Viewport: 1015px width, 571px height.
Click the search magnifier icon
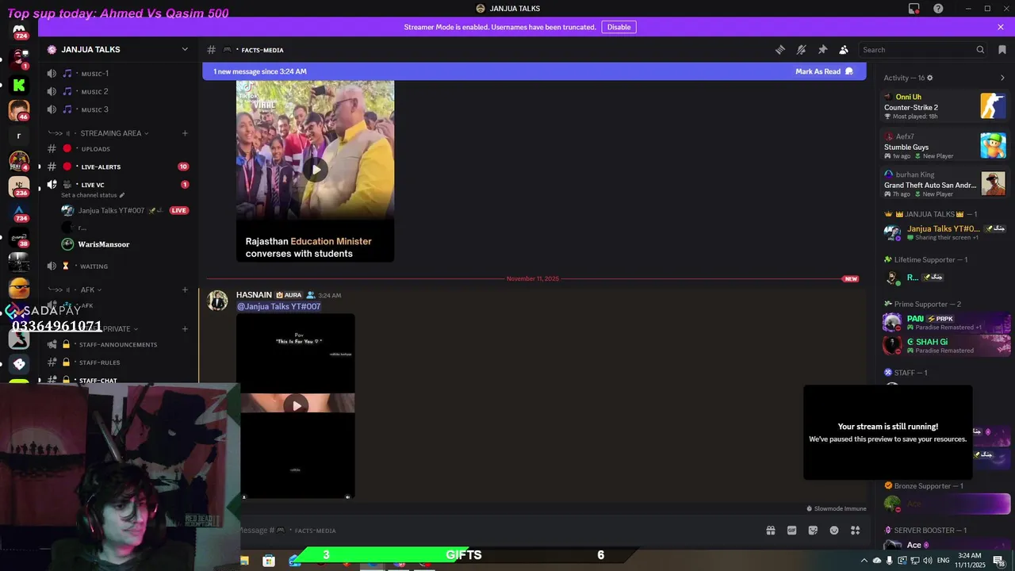pyautogui.click(x=980, y=50)
